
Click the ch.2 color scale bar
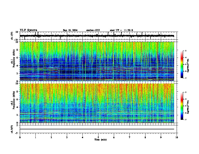tap(182, 106)
